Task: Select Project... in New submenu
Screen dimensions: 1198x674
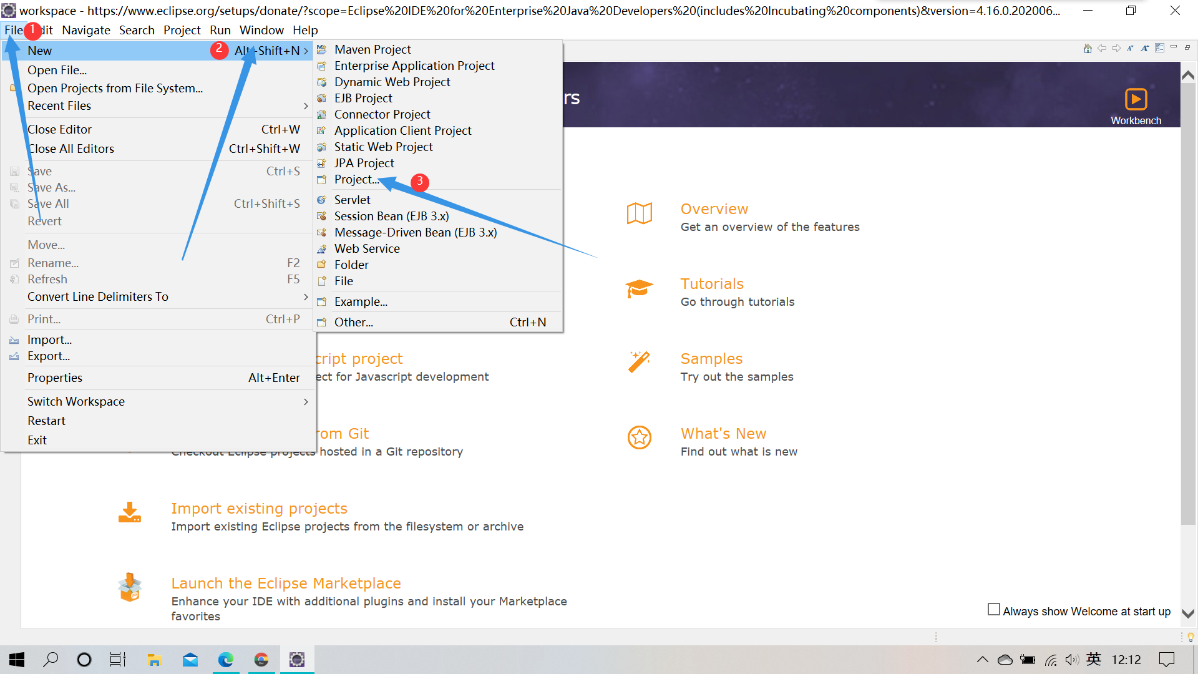Action: 356,180
